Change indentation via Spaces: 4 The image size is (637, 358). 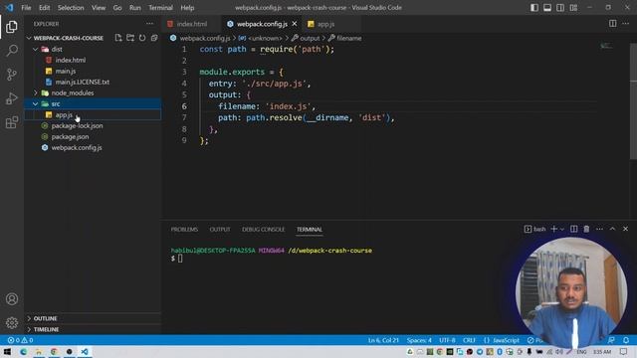click(x=419, y=340)
